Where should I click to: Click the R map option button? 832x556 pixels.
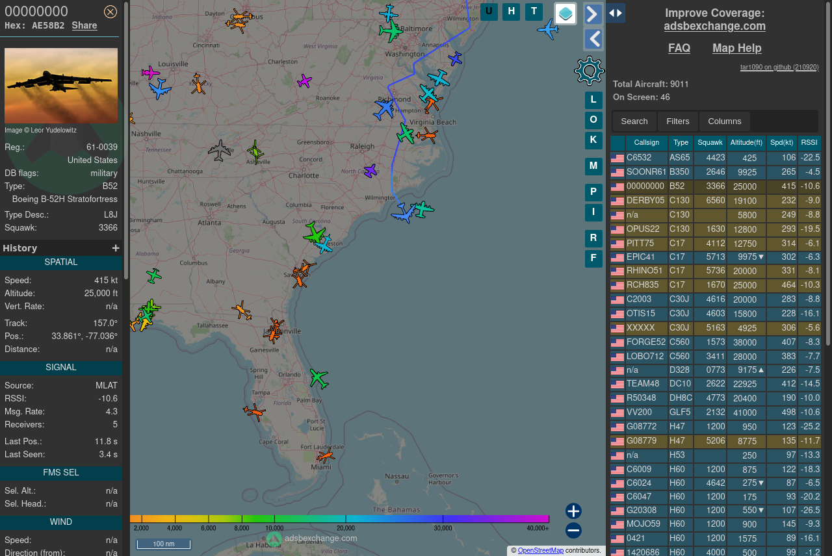coord(593,238)
